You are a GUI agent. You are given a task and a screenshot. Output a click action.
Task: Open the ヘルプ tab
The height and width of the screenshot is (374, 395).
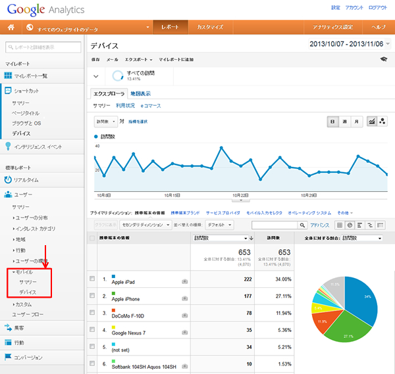[379, 27]
